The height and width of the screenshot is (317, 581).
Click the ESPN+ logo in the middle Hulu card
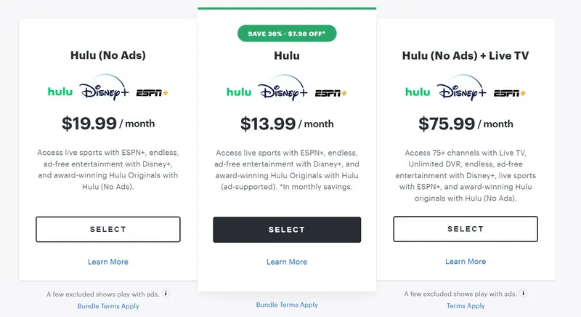pos(331,93)
